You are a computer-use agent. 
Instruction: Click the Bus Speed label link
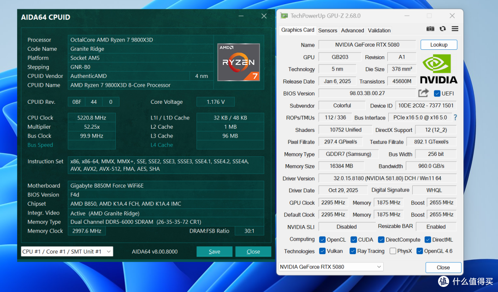(40, 145)
